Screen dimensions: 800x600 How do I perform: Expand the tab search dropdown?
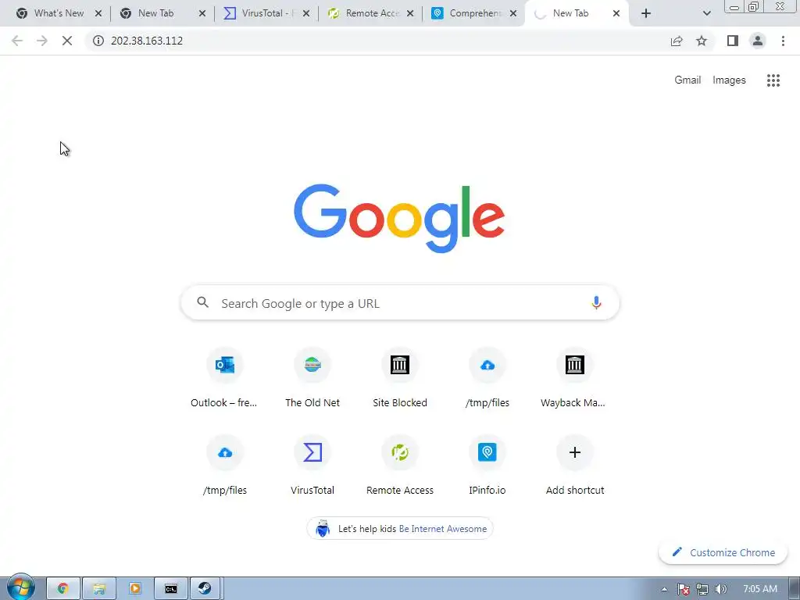point(706,13)
